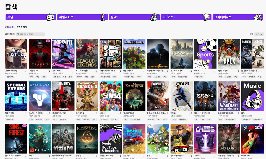The height and width of the screenshot is (159, 266).
Task: Open the 추천 sort dropdown
Action: 259,34
